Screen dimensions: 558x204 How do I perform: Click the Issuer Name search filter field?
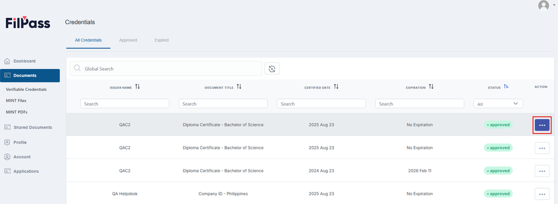pos(125,104)
